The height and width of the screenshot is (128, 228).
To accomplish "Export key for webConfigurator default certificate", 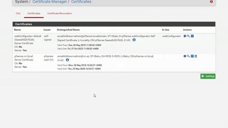I will tap(188, 36).
